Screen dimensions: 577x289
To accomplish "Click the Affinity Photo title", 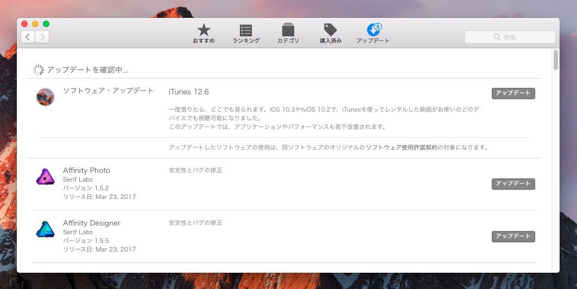I will (x=86, y=170).
